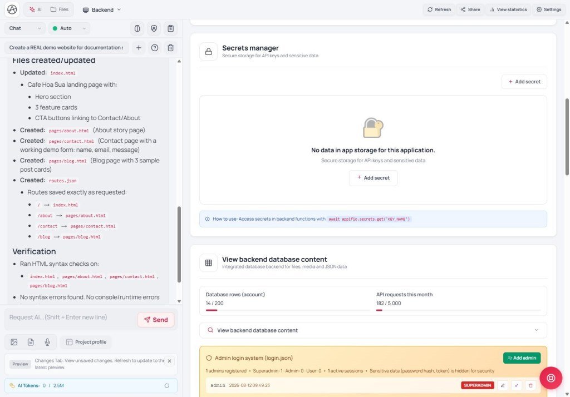This screenshot has width=570, height=397.
Task: Open Project profile
Action: coord(86,342)
